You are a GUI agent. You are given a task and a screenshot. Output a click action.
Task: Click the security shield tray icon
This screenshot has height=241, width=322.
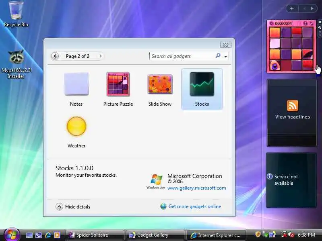pyautogui.click(x=258, y=235)
